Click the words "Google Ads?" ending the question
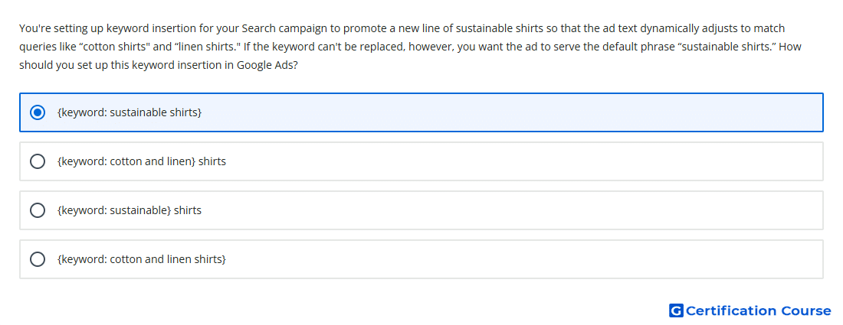This screenshot has height=325, width=843. pos(267,66)
